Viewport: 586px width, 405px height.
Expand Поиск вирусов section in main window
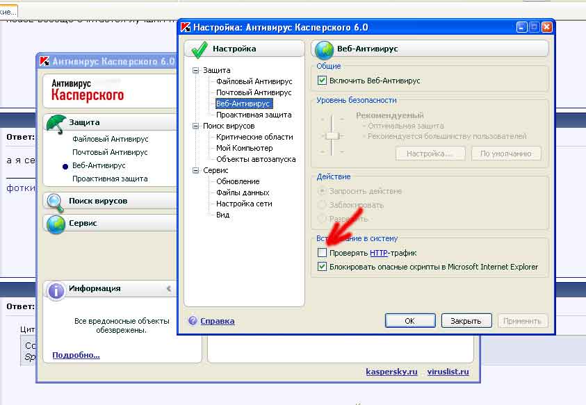click(111, 201)
